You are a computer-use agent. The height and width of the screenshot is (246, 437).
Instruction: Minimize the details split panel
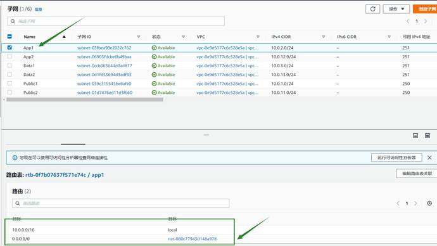(x=415, y=136)
